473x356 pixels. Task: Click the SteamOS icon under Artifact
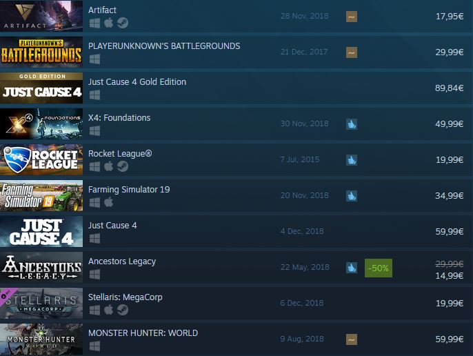point(123,23)
